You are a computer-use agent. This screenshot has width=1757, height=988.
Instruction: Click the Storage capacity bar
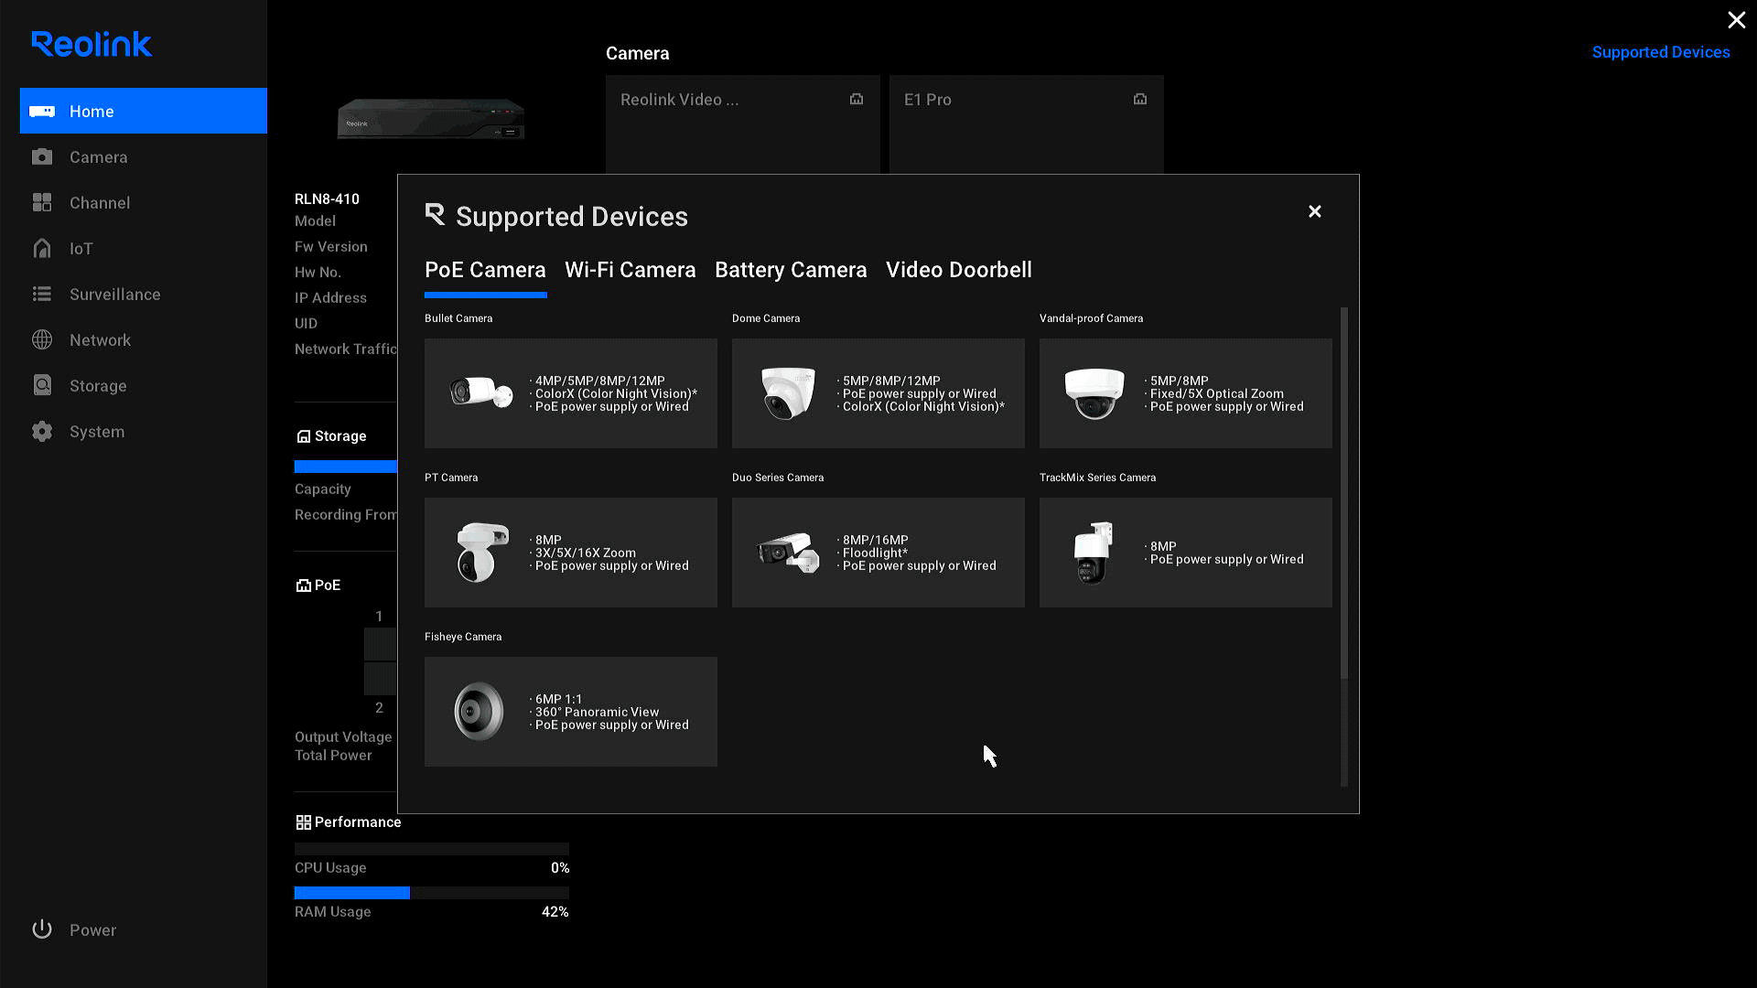click(x=346, y=467)
